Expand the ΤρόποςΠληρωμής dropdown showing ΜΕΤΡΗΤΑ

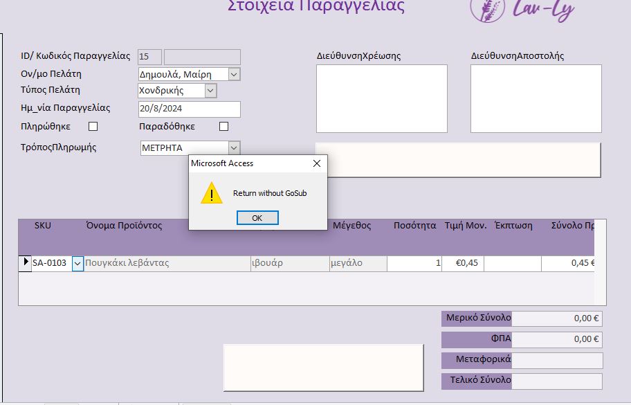[232, 147]
